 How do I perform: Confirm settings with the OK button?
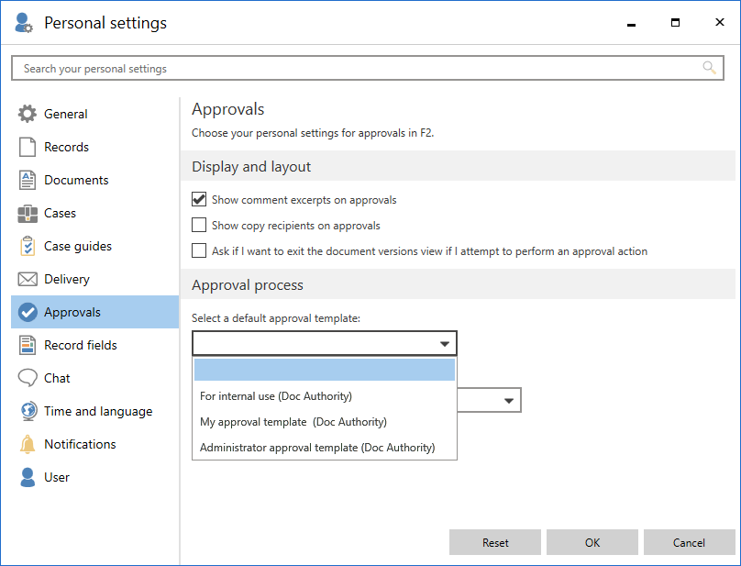coord(592,543)
